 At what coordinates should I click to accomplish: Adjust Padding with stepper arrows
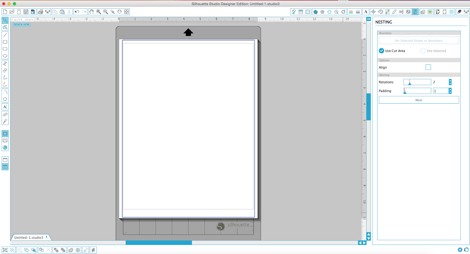450,91
